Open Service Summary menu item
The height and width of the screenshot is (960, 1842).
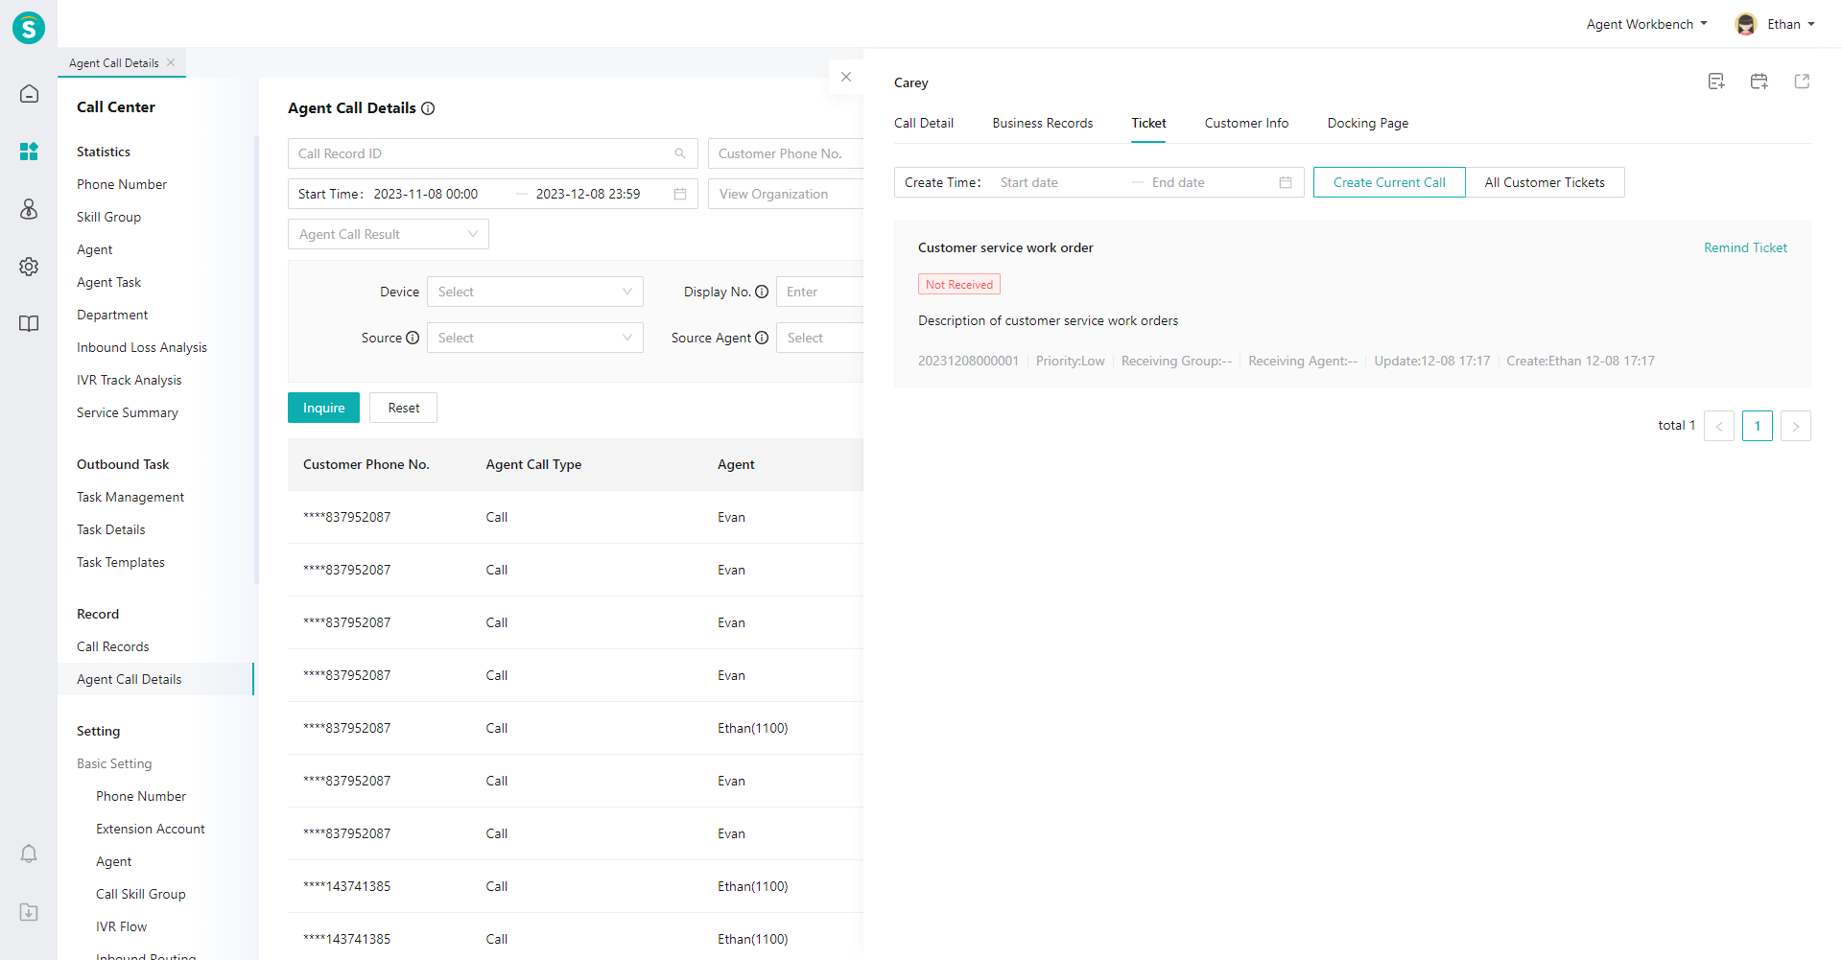click(x=128, y=412)
